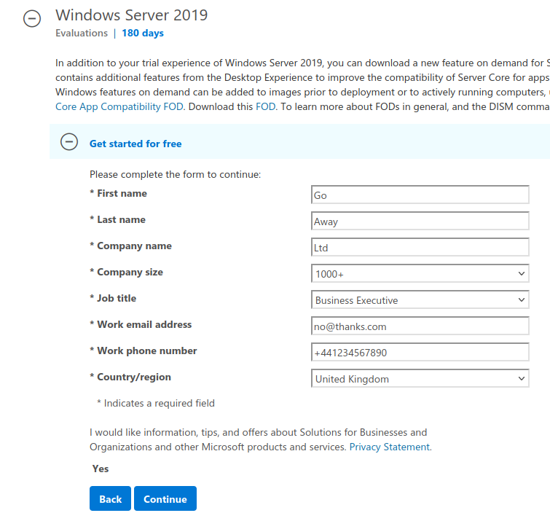Collapse the Windows Server 2019 section
This screenshot has width=550, height=521.
point(32,18)
